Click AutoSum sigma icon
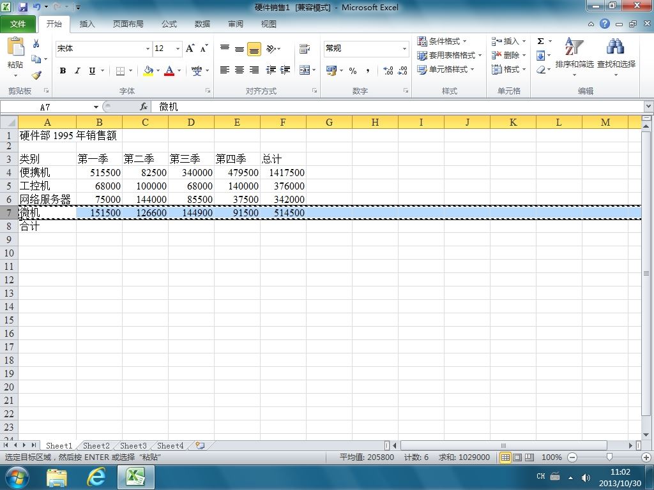This screenshot has width=654, height=490. click(x=540, y=41)
